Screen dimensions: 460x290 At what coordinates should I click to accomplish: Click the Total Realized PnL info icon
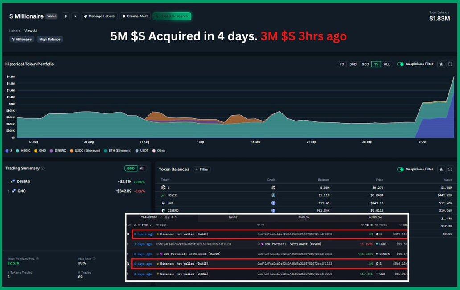[37, 258]
